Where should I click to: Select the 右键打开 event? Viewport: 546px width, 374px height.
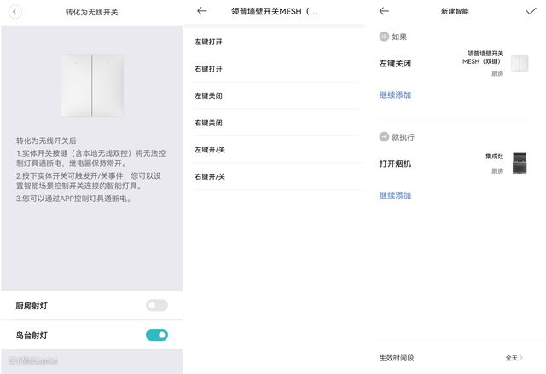(209, 68)
